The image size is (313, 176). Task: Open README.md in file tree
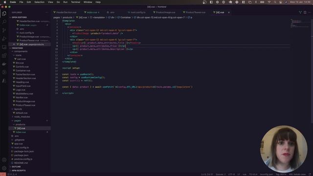pos(21,163)
